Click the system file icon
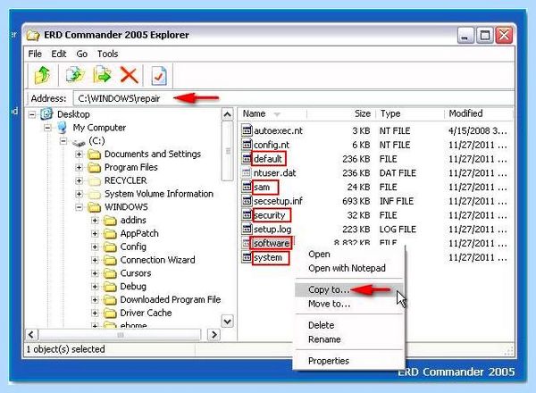This screenshot has width=536, height=393. tap(247, 257)
